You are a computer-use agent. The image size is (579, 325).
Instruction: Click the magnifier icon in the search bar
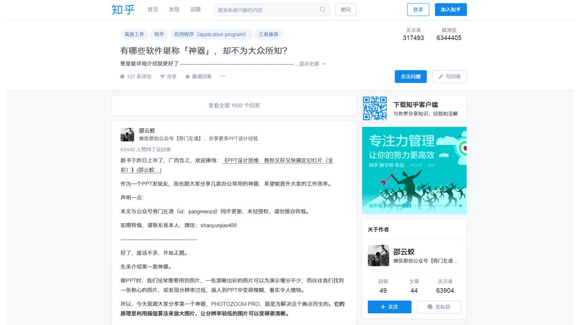[323, 9]
